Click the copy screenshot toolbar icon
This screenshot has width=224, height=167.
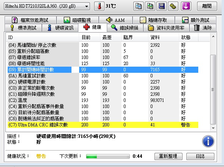click(x=150, y=6)
